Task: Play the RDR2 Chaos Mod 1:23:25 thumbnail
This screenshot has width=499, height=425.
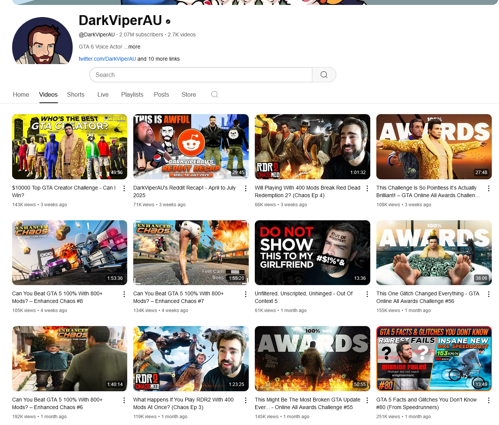Action: coord(191,359)
